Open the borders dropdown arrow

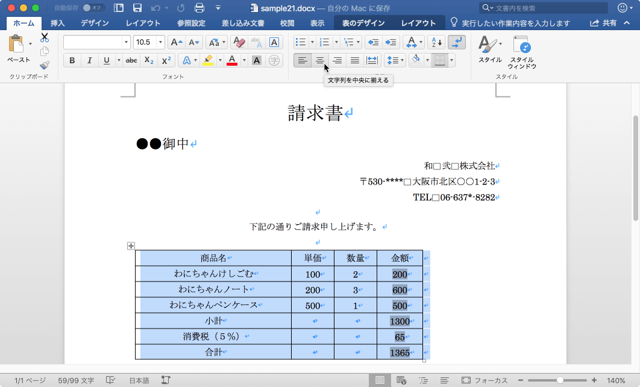point(451,60)
